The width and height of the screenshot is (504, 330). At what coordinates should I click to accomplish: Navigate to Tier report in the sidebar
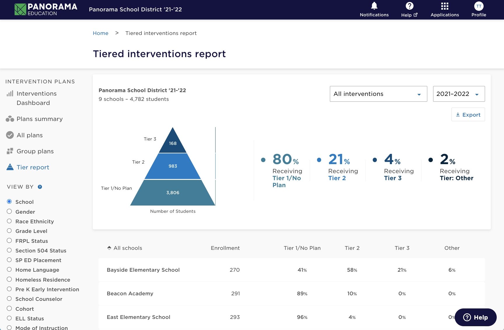32,167
